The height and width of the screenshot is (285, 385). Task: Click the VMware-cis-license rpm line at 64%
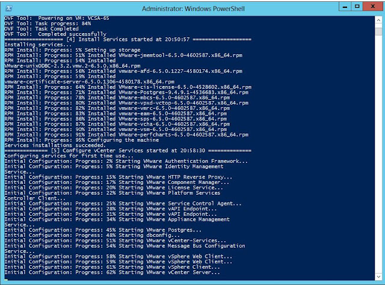click(x=128, y=87)
